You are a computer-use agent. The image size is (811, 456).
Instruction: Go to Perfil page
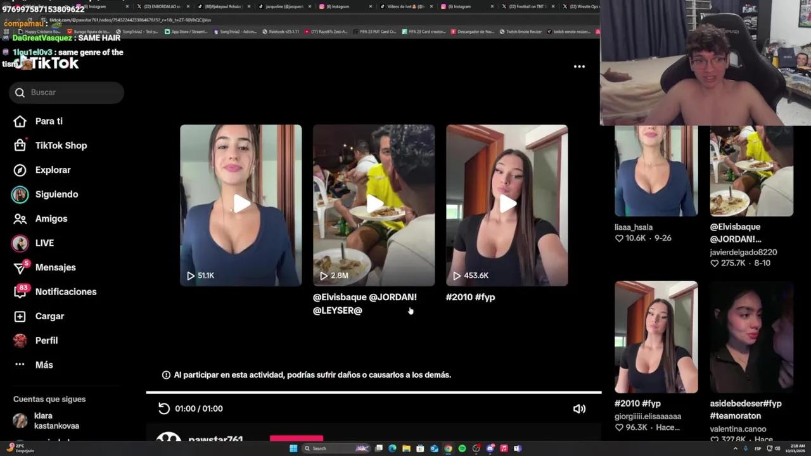point(36,341)
